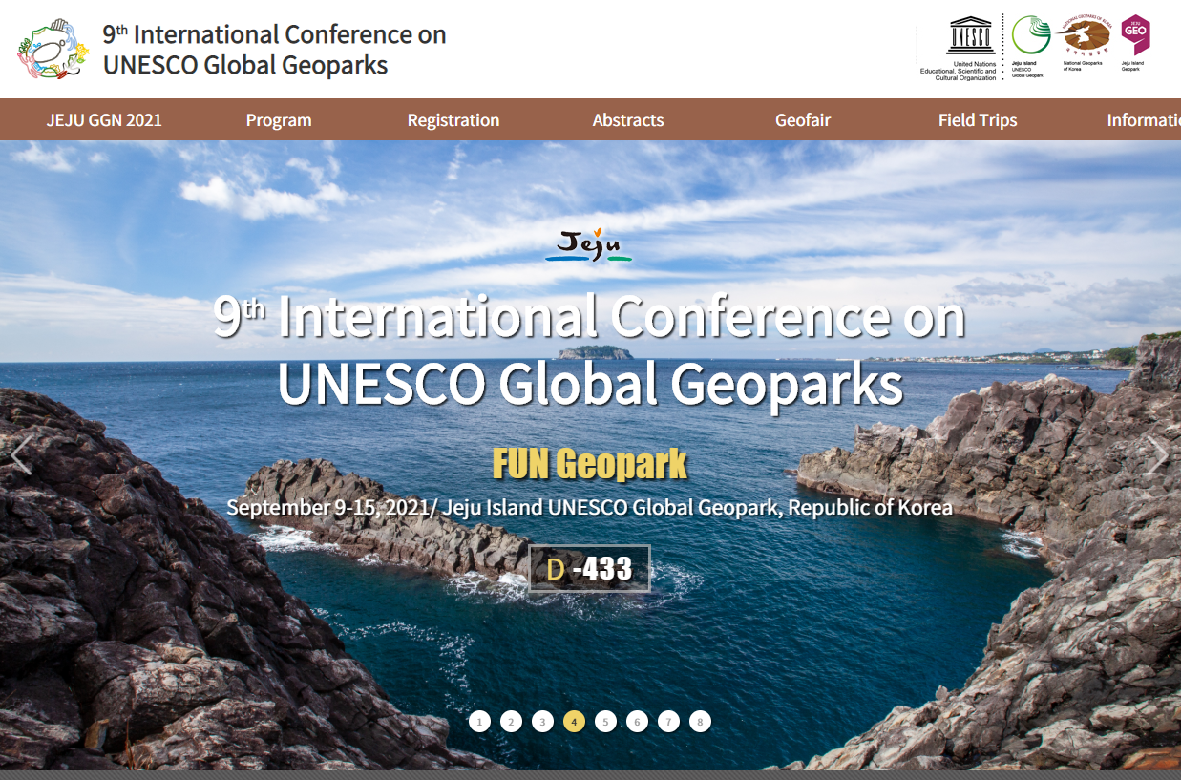
Task: Click the header conference title link
Action: click(274, 50)
